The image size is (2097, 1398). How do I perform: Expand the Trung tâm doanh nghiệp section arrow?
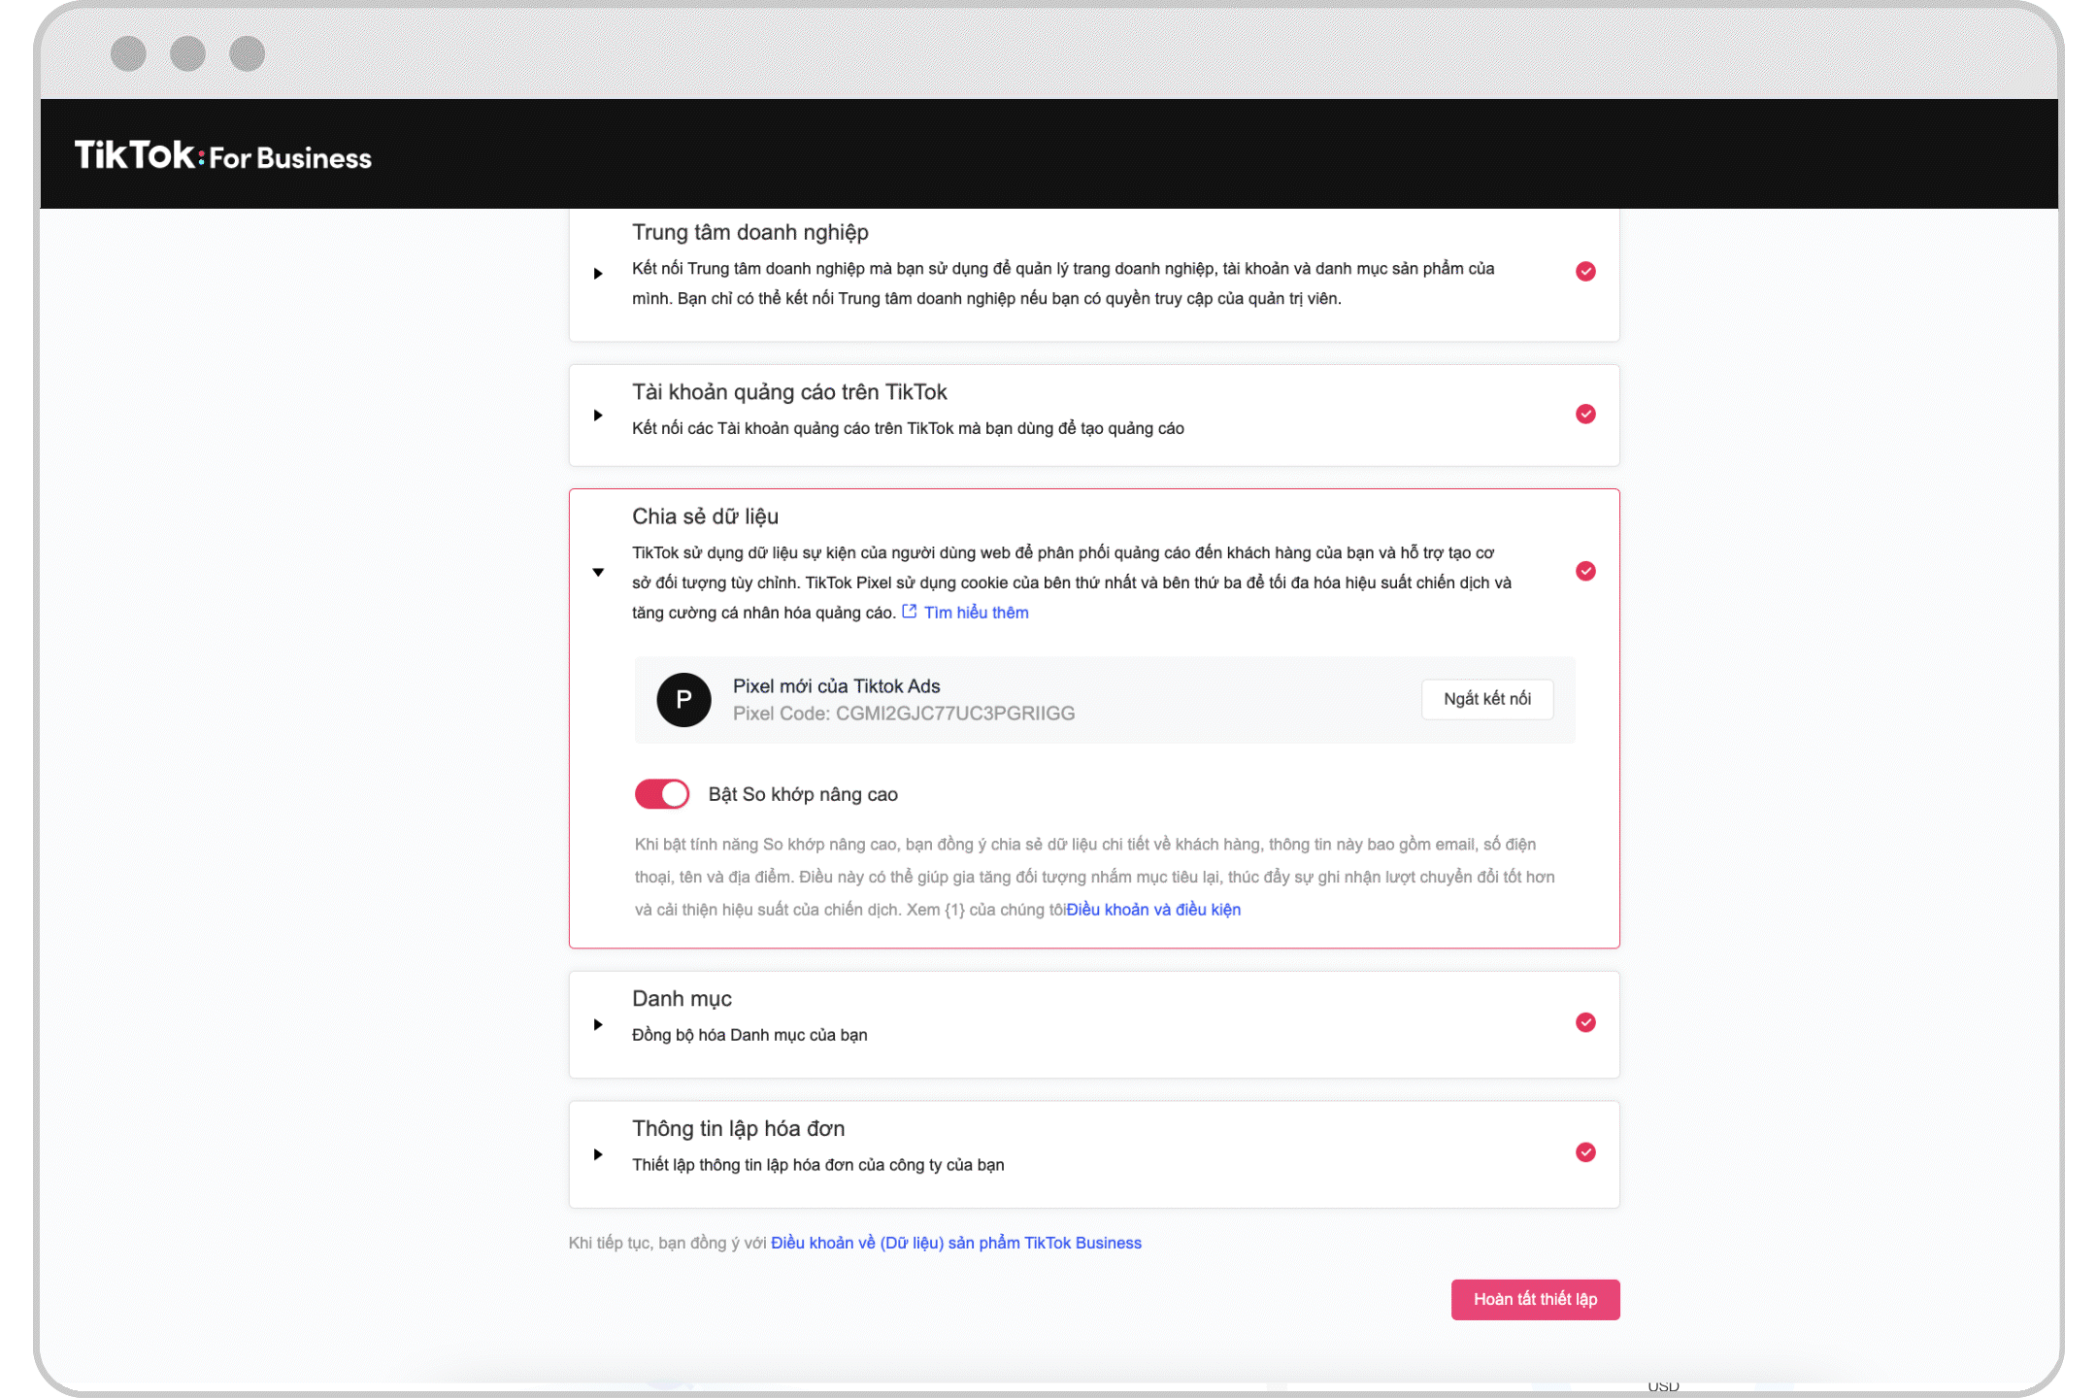[598, 274]
